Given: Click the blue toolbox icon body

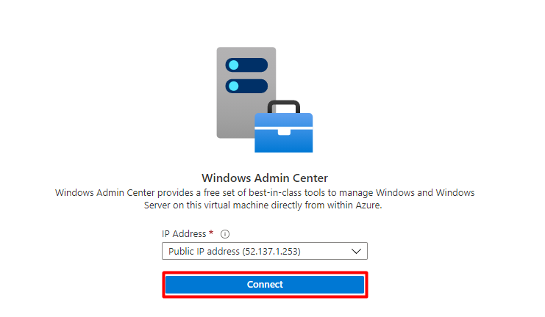Looking at the screenshot, I should (x=283, y=141).
